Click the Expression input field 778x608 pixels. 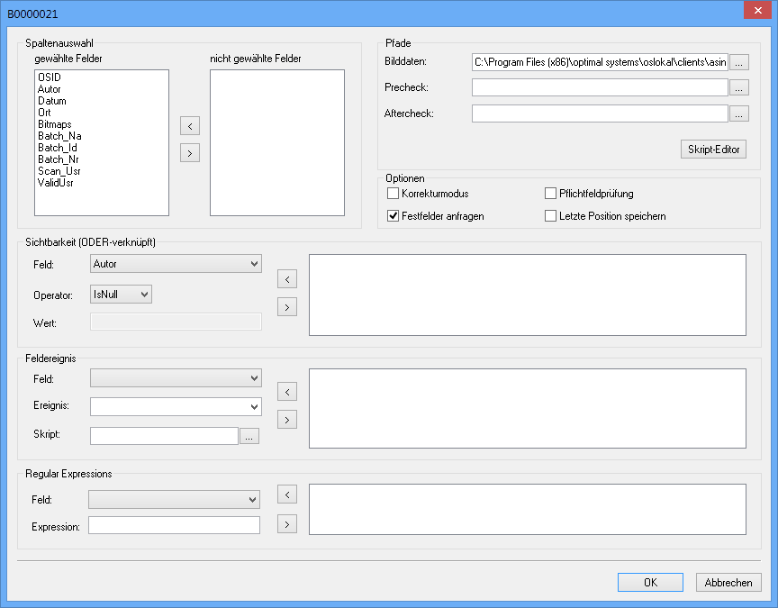[174, 524]
